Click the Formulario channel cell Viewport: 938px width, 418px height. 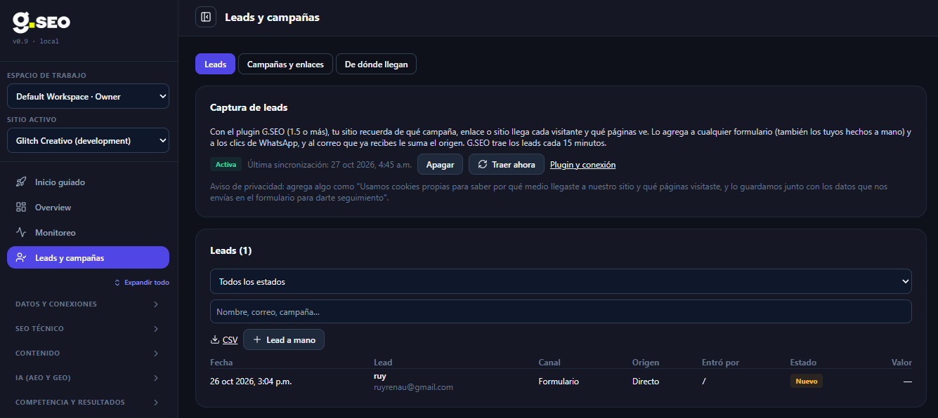559,382
